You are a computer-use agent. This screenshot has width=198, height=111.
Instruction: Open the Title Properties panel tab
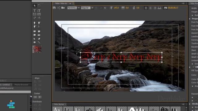(x=194, y=3)
